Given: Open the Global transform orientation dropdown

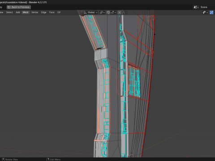Looking at the screenshot, I should pyautogui.click(x=90, y=13).
